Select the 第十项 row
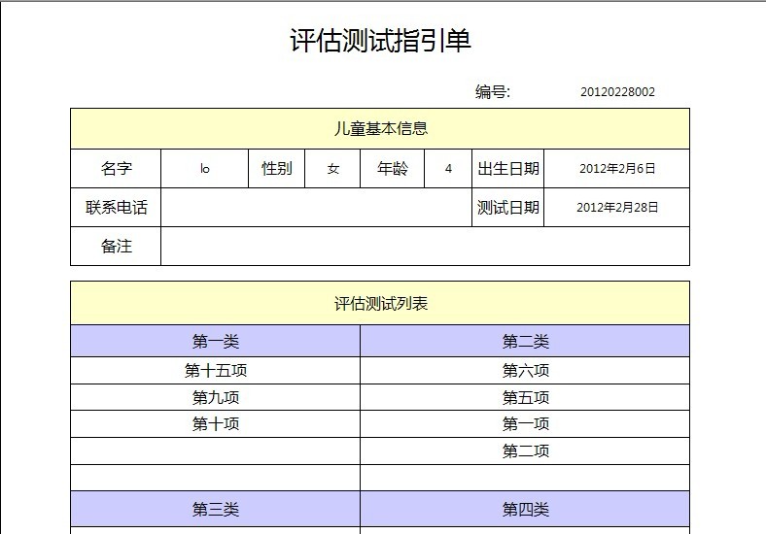The height and width of the screenshot is (534, 766). pyautogui.click(x=216, y=423)
